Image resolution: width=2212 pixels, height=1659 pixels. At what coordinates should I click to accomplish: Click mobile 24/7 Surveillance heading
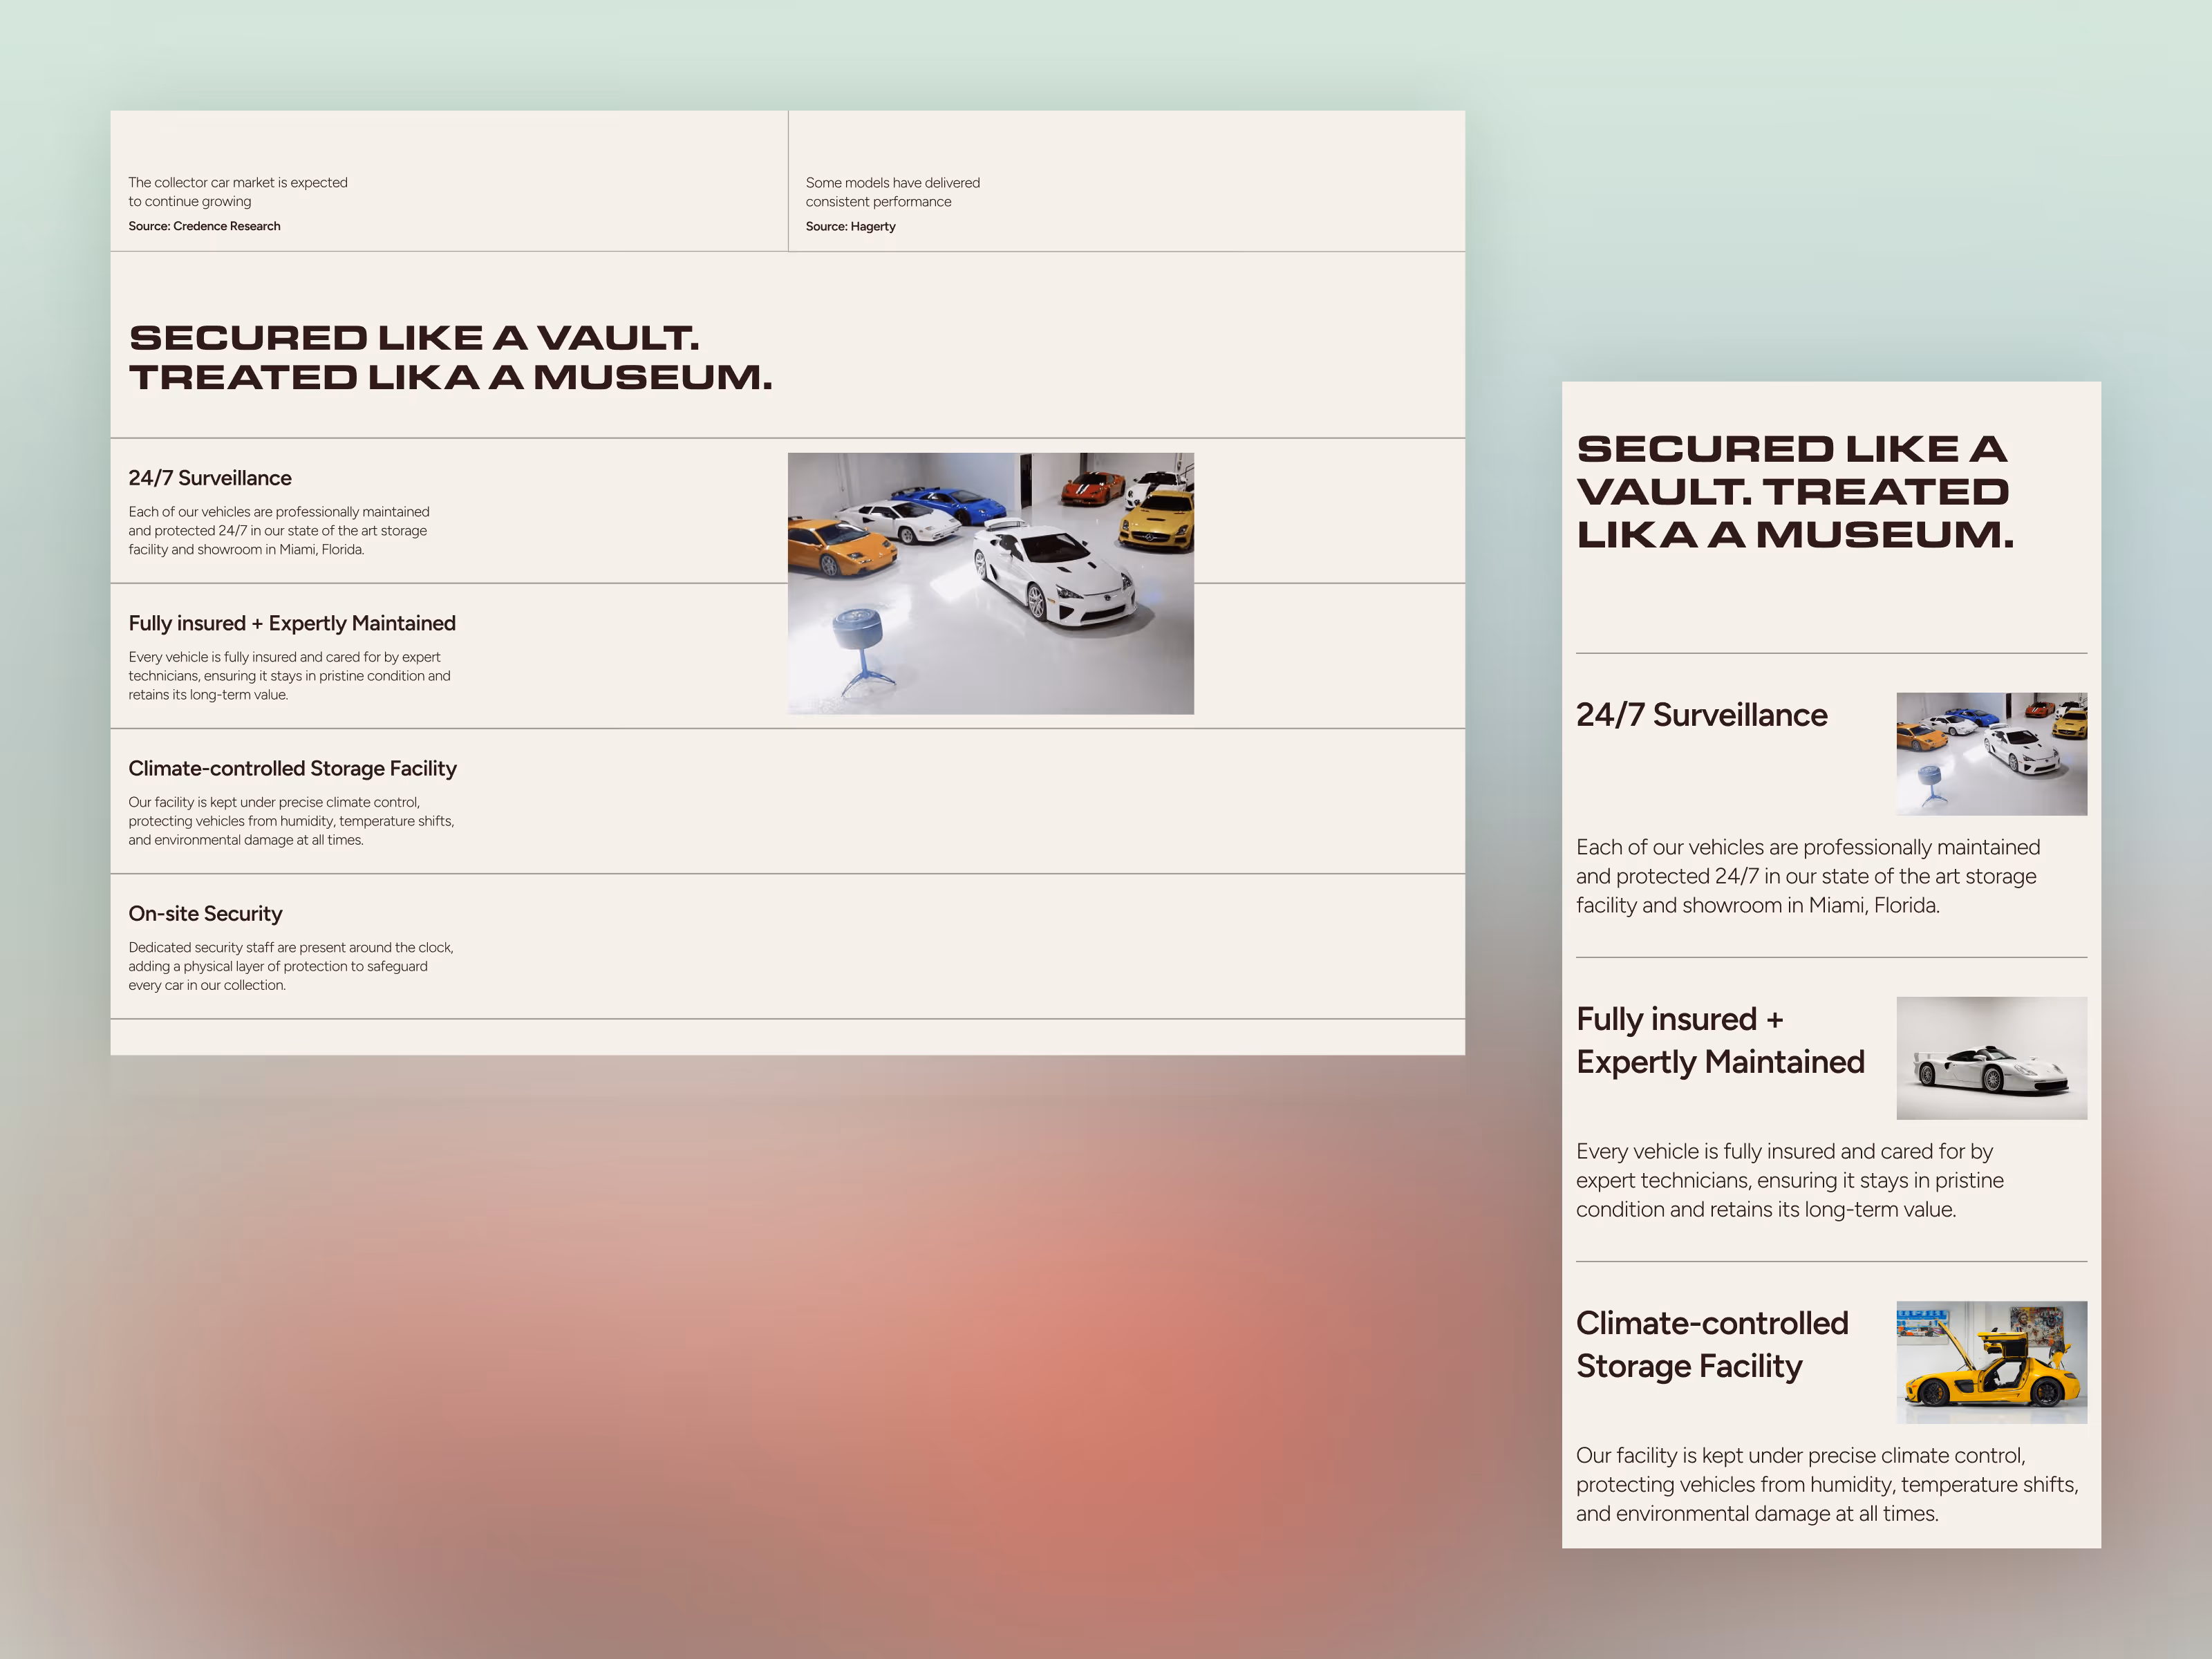point(1701,714)
